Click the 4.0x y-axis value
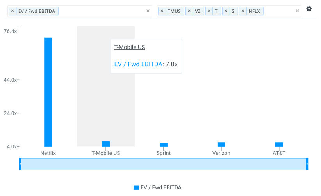The height and width of the screenshot is (196, 321). [x=12, y=147]
